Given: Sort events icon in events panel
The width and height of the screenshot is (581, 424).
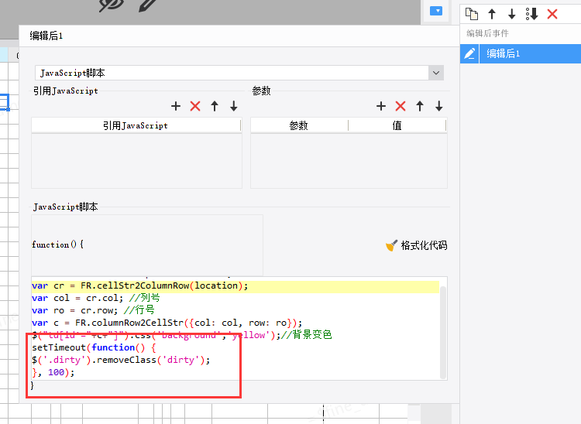Looking at the screenshot, I should (x=531, y=14).
